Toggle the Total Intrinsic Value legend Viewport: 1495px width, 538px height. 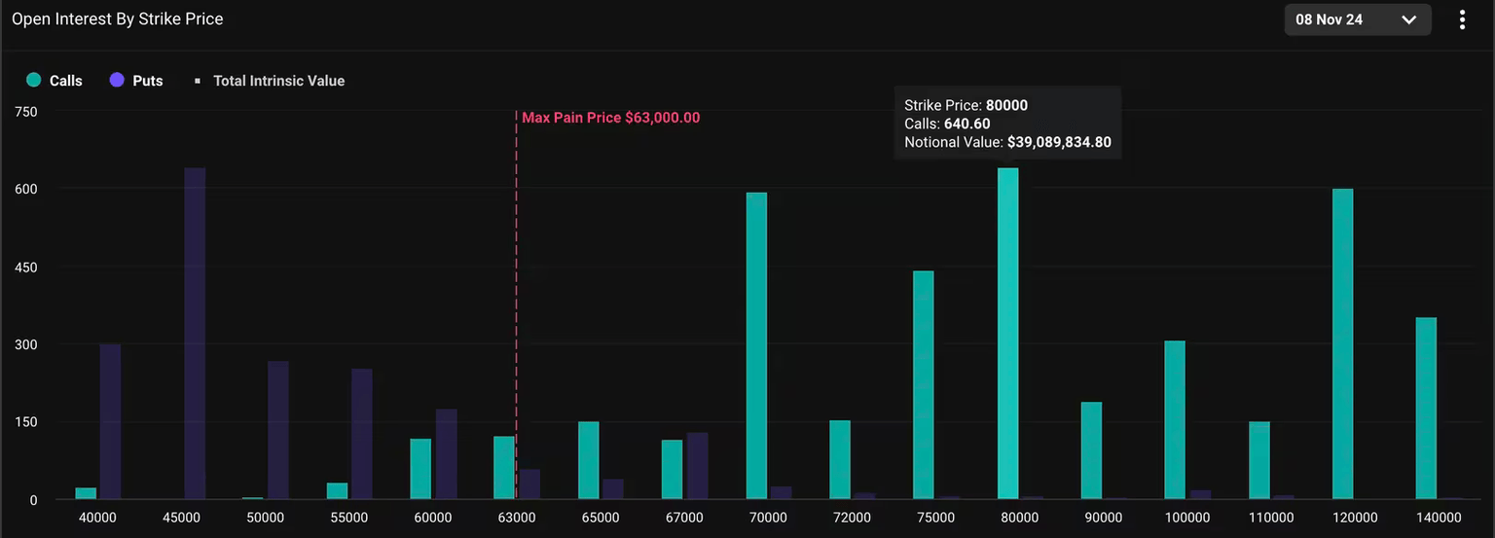tap(278, 81)
